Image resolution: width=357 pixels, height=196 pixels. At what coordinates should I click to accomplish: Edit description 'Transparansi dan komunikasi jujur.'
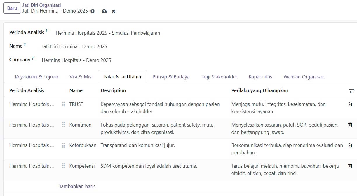(138, 145)
